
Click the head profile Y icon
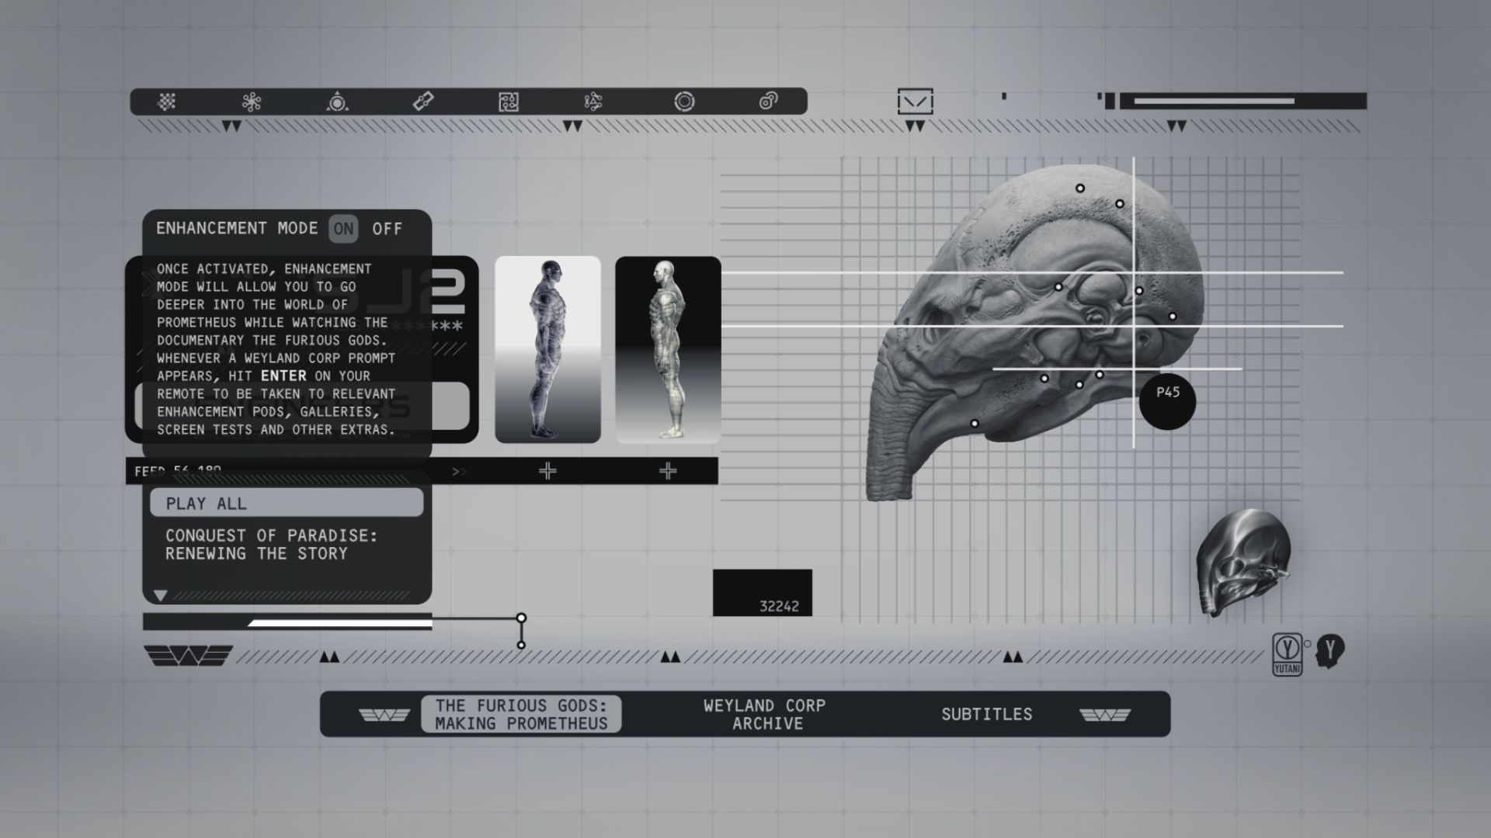pyautogui.click(x=1330, y=651)
